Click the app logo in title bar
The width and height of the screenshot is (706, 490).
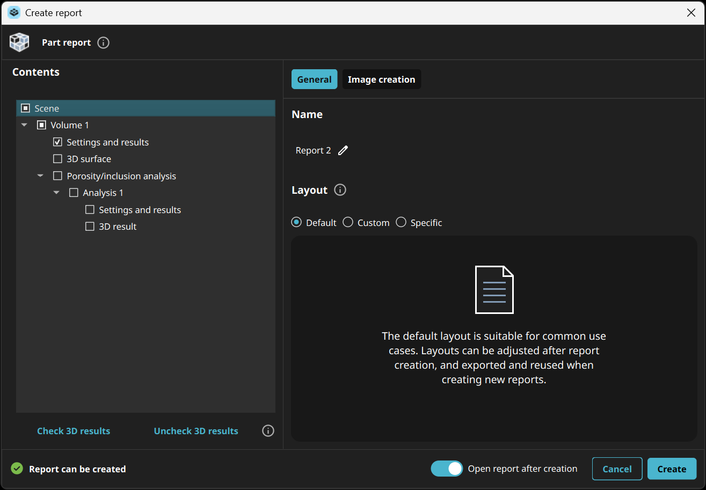pos(14,12)
